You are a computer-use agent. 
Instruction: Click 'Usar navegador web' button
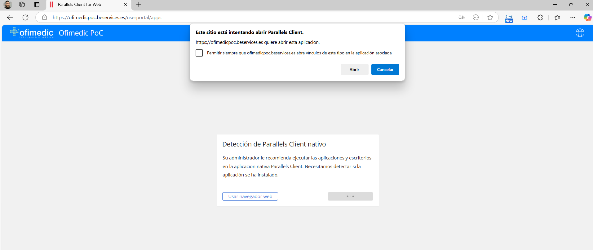point(250,197)
